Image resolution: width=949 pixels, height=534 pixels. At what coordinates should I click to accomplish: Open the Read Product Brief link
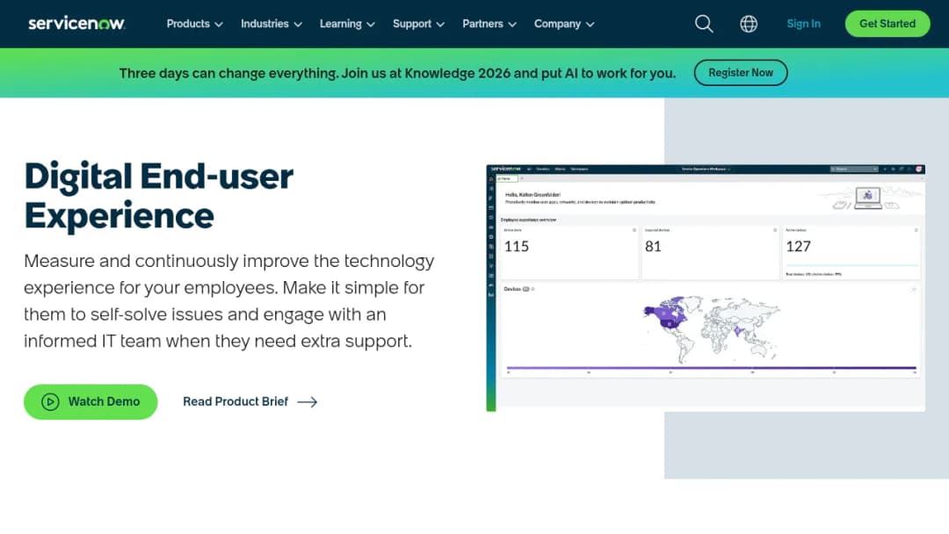pos(250,401)
